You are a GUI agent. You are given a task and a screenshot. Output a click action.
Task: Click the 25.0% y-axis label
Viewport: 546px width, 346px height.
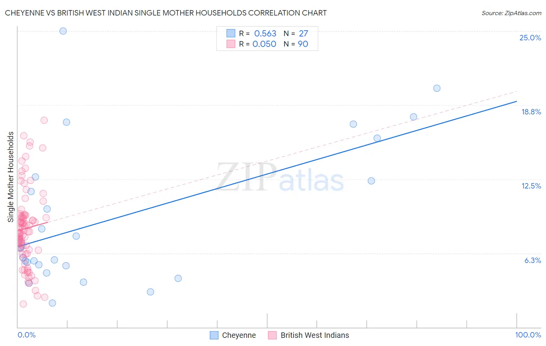pos(530,38)
